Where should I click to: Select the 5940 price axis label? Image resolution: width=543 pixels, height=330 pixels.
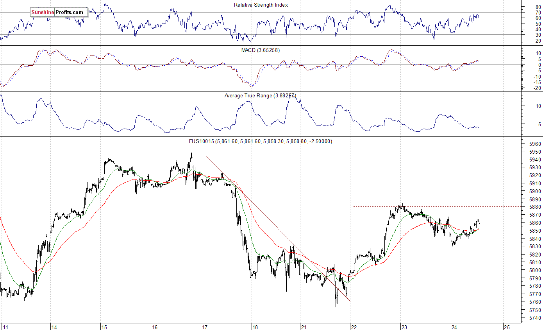(x=536, y=160)
